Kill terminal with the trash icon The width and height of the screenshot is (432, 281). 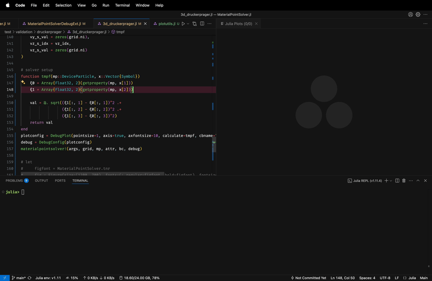tap(404, 181)
